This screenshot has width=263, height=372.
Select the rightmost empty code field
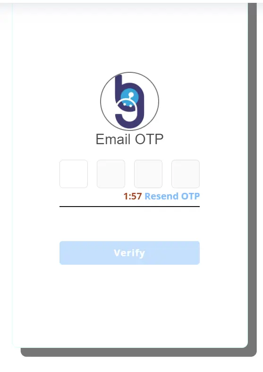click(x=186, y=174)
